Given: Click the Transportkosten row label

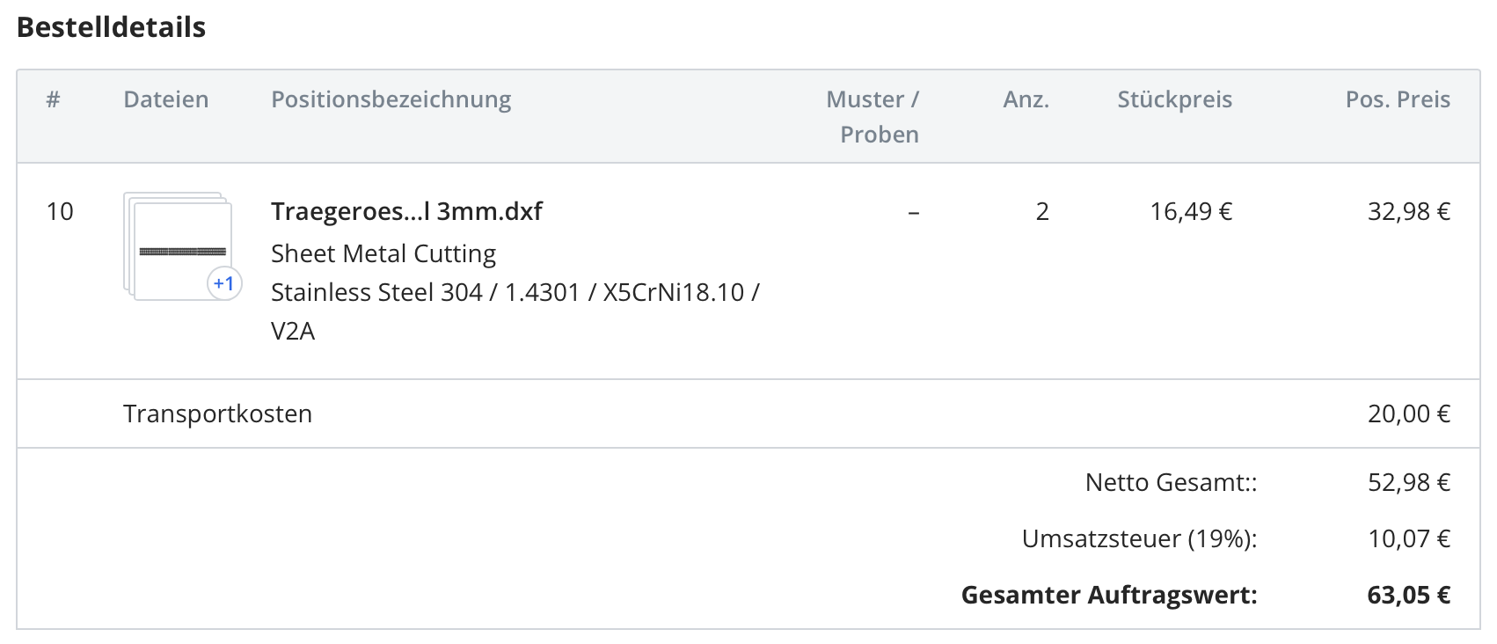Looking at the screenshot, I should [x=217, y=413].
